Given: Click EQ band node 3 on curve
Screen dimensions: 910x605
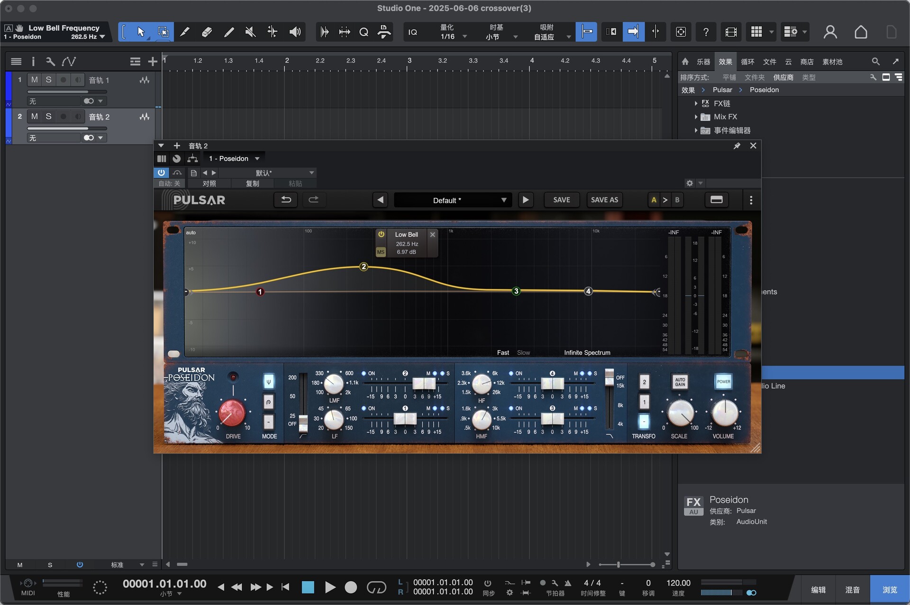Looking at the screenshot, I should (516, 291).
